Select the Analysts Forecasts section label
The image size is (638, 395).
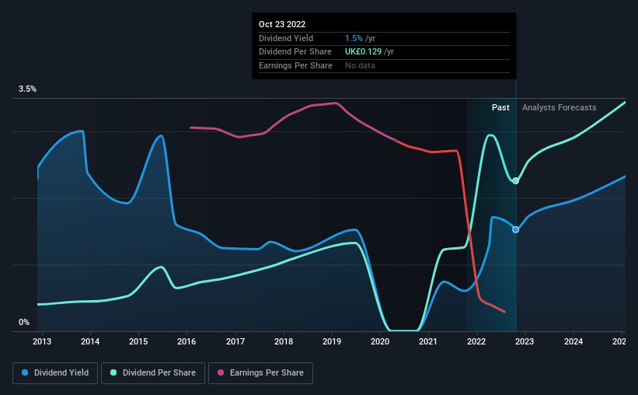coord(559,107)
